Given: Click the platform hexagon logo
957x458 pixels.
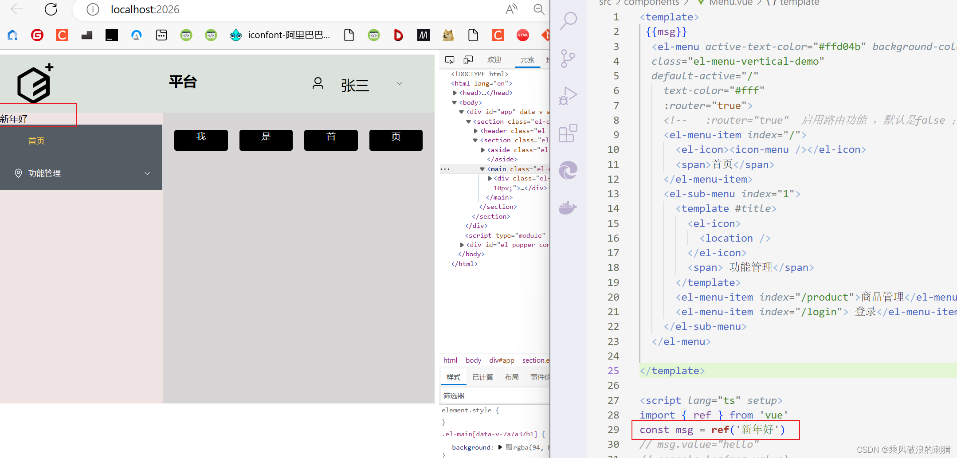Looking at the screenshot, I should pyautogui.click(x=35, y=83).
